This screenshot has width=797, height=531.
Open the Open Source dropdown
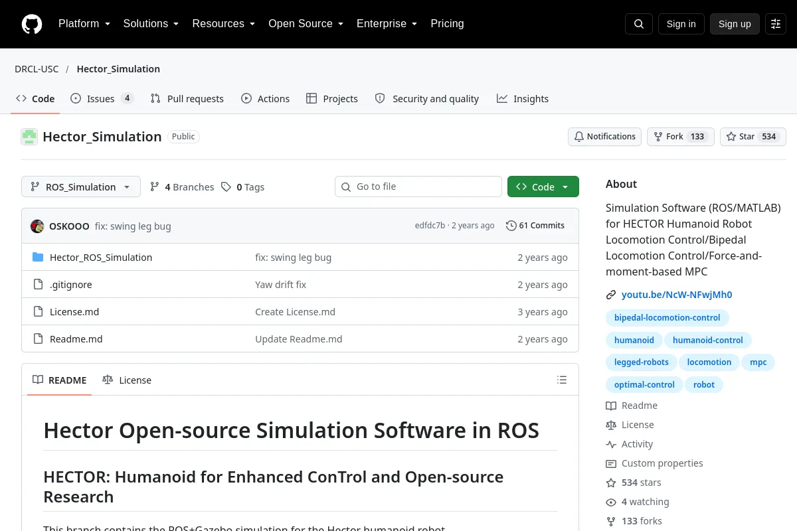point(306,24)
